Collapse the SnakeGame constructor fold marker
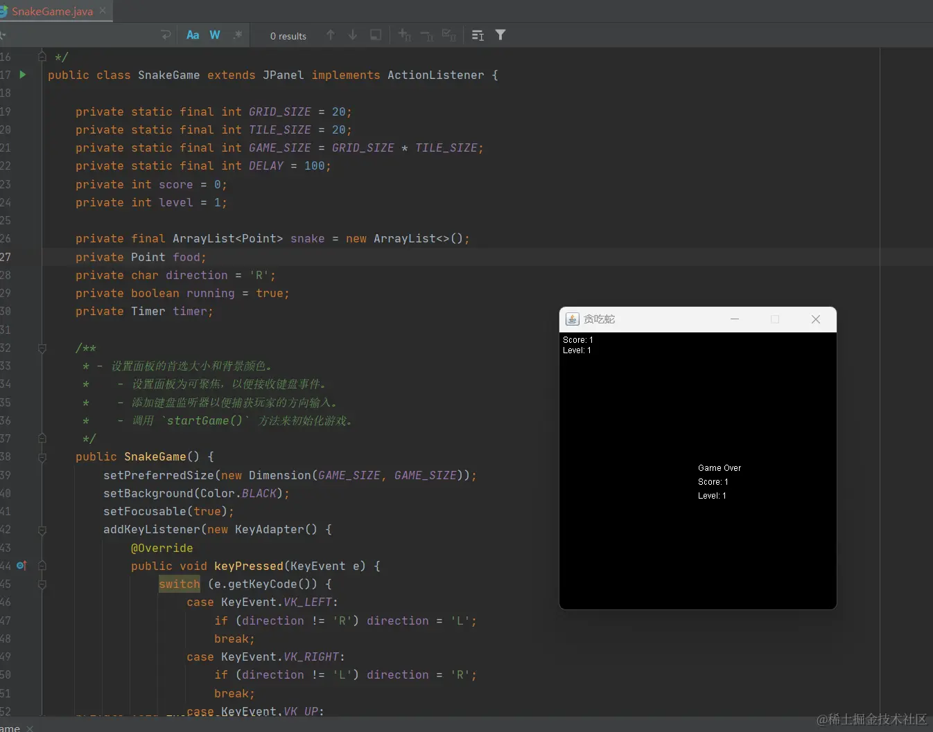933x732 pixels. point(42,457)
